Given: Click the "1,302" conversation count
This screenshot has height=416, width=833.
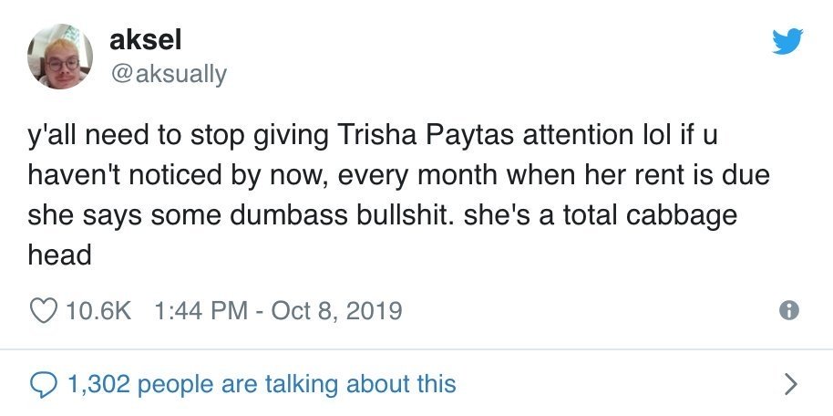Looking at the screenshot, I should click(x=99, y=383).
